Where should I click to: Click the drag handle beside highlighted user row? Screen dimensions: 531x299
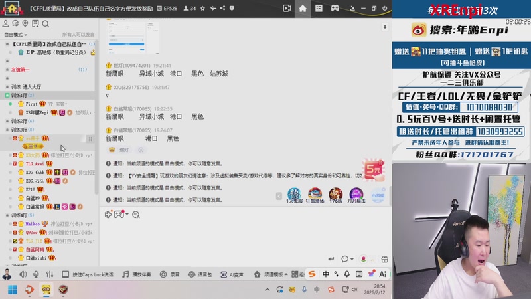90,139
